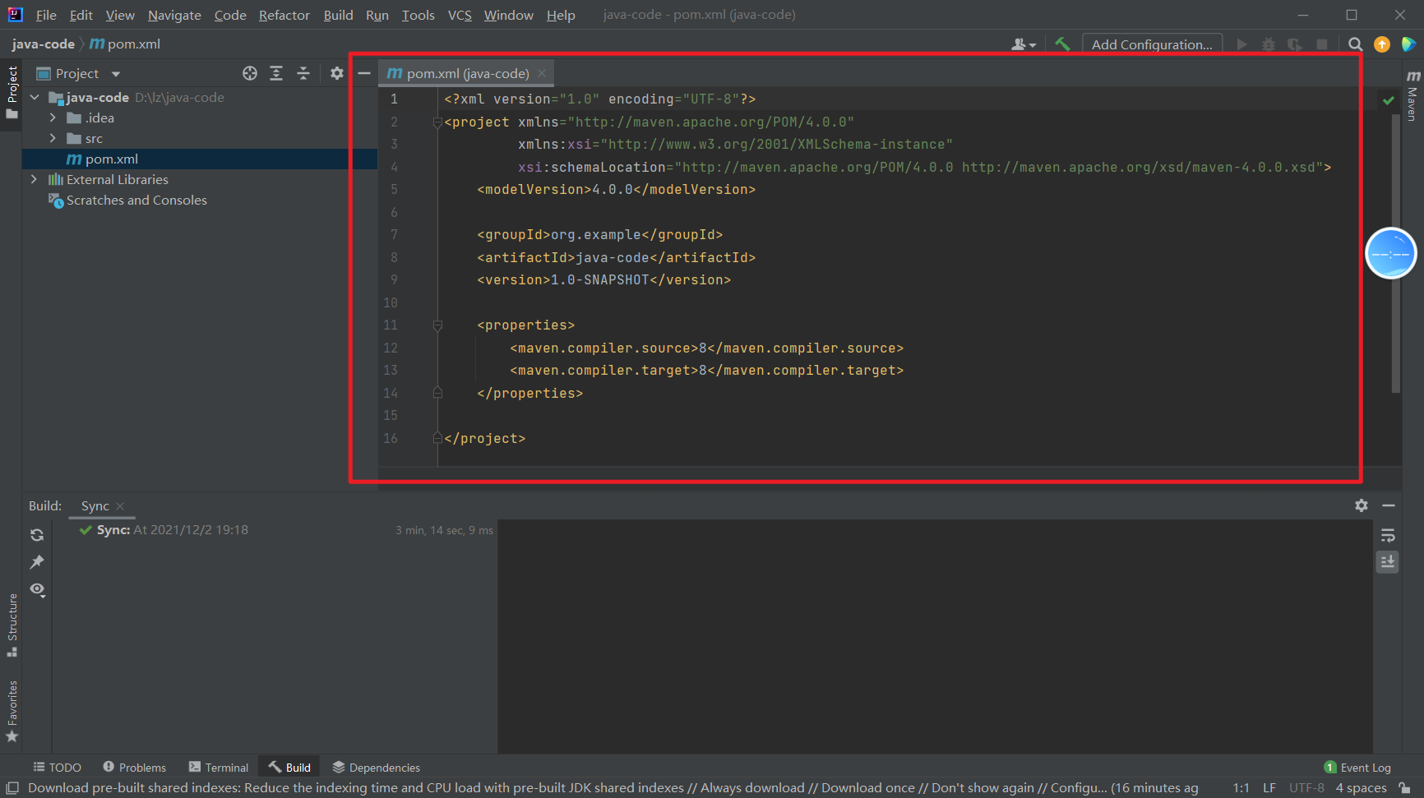Click the build project hammer icon
Viewport: 1424px width, 798px height.
pyautogui.click(x=1062, y=44)
